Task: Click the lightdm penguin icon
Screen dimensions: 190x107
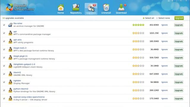Action: click(10, 82)
